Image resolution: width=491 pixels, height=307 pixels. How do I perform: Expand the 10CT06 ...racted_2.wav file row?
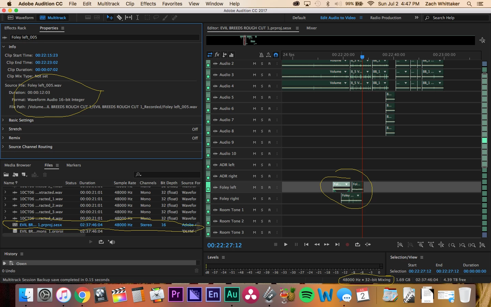[5, 205]
